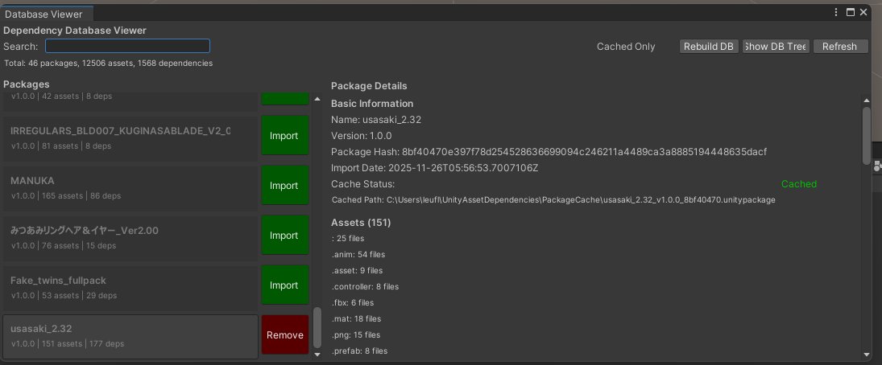This screenshot has width=882, height=365.
Task: Click the Package Details scroll-up arrow
Action: tap(866, 100)
